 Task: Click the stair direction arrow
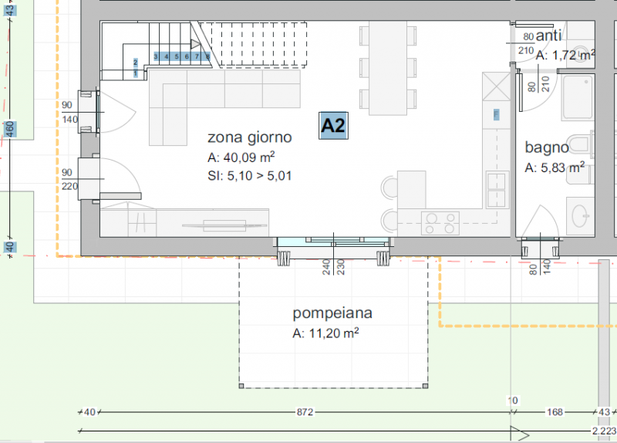tap(195, 46)
